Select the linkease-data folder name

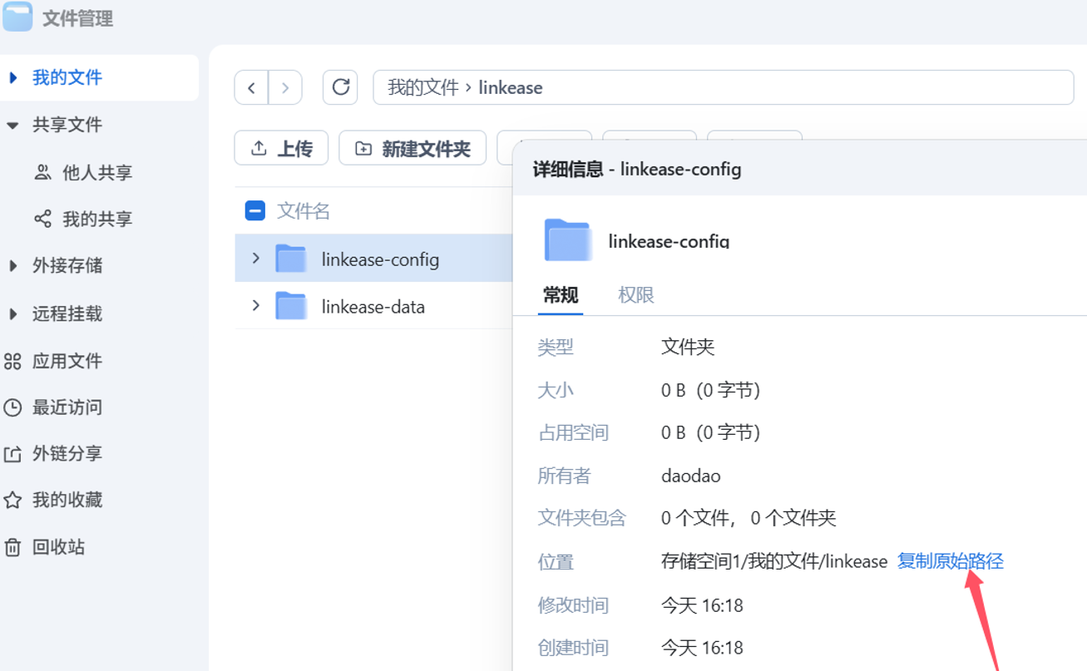pyautogui.click(x=373, y=307)
